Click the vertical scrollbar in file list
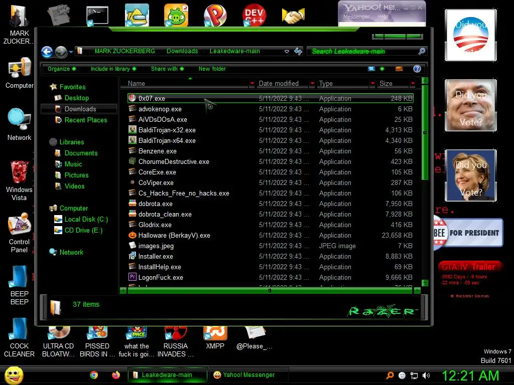The width and height of the screenshot is (514, 385). click(x=425, y=132)
